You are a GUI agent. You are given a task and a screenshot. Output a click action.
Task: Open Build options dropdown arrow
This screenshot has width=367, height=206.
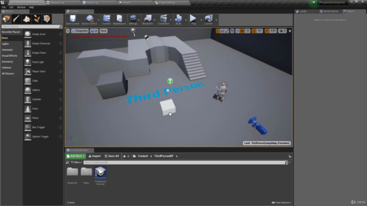(x=186, y=20)
